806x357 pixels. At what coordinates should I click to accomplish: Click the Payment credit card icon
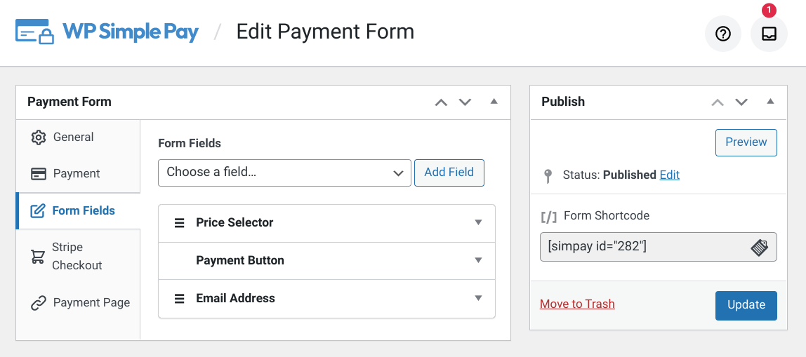pyautogui.click(x=39, y=174)
